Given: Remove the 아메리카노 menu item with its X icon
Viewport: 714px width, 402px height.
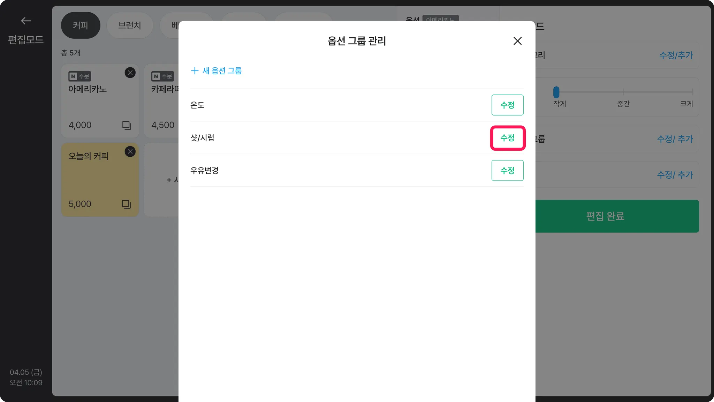Looking at the screenshot, I should click(x=130, y=73).
